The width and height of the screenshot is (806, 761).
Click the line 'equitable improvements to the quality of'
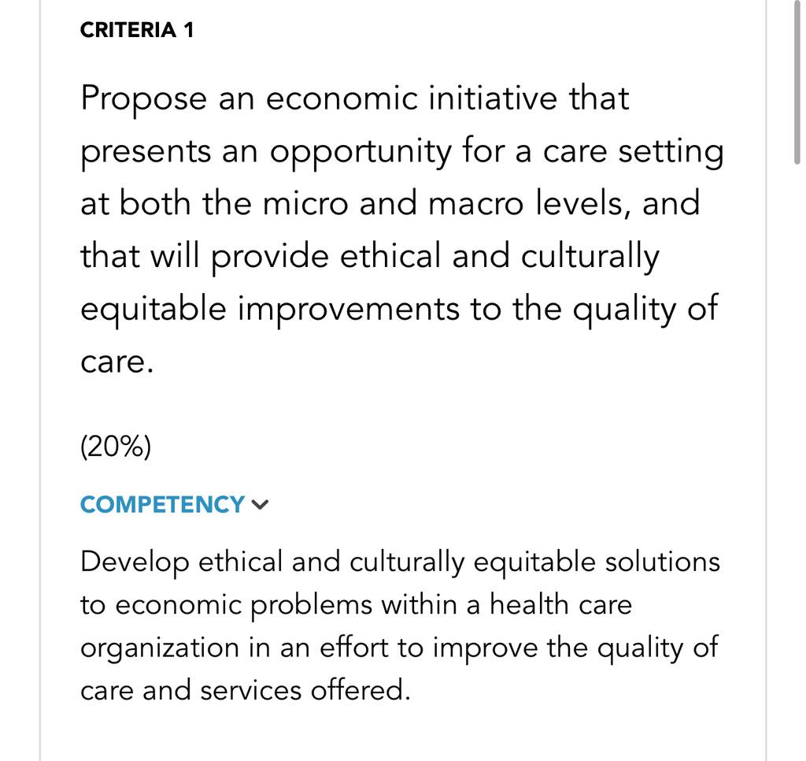399,310
